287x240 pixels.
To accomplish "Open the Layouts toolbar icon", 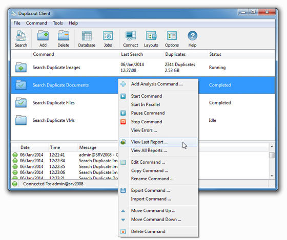I will 151,39.
